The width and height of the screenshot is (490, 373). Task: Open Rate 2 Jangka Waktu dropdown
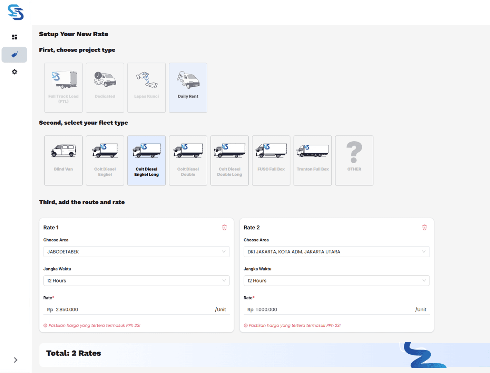336,280
